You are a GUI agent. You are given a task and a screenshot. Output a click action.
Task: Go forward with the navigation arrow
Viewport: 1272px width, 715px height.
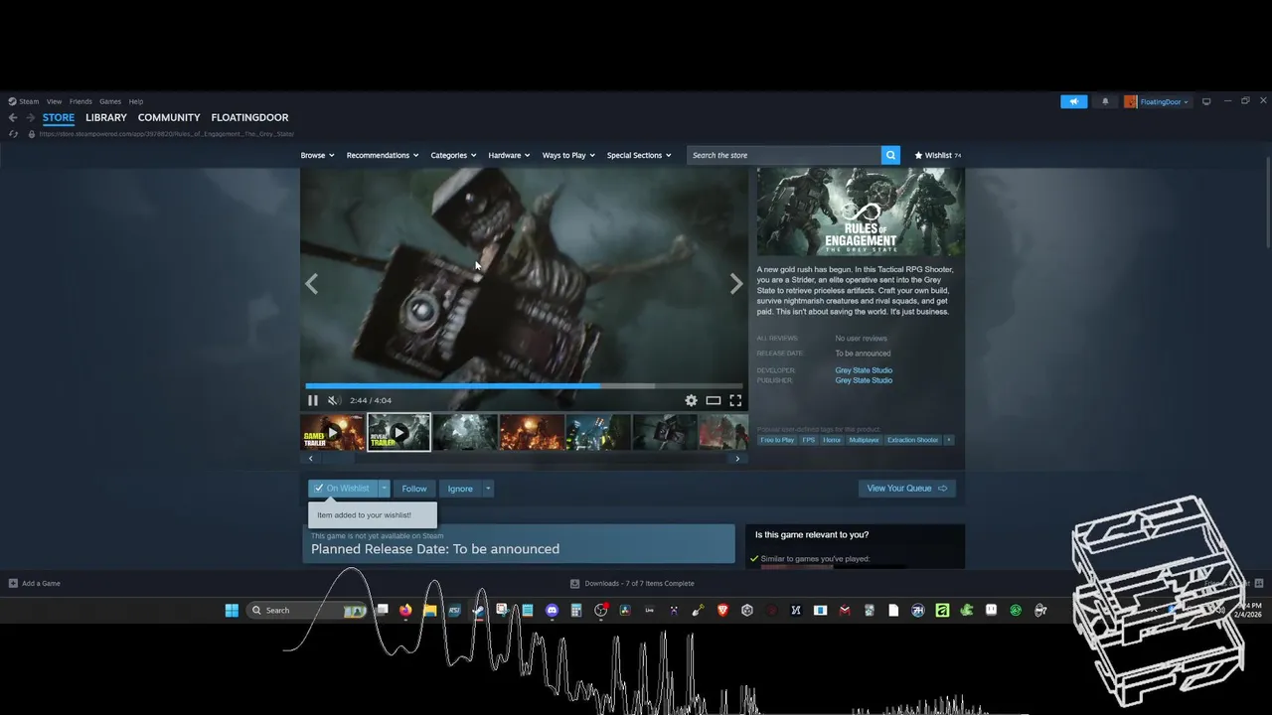pyautogui.click(x=30, y=117)
